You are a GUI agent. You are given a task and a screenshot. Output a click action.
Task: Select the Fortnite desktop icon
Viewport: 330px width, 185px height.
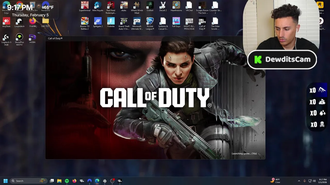[111, 23]
